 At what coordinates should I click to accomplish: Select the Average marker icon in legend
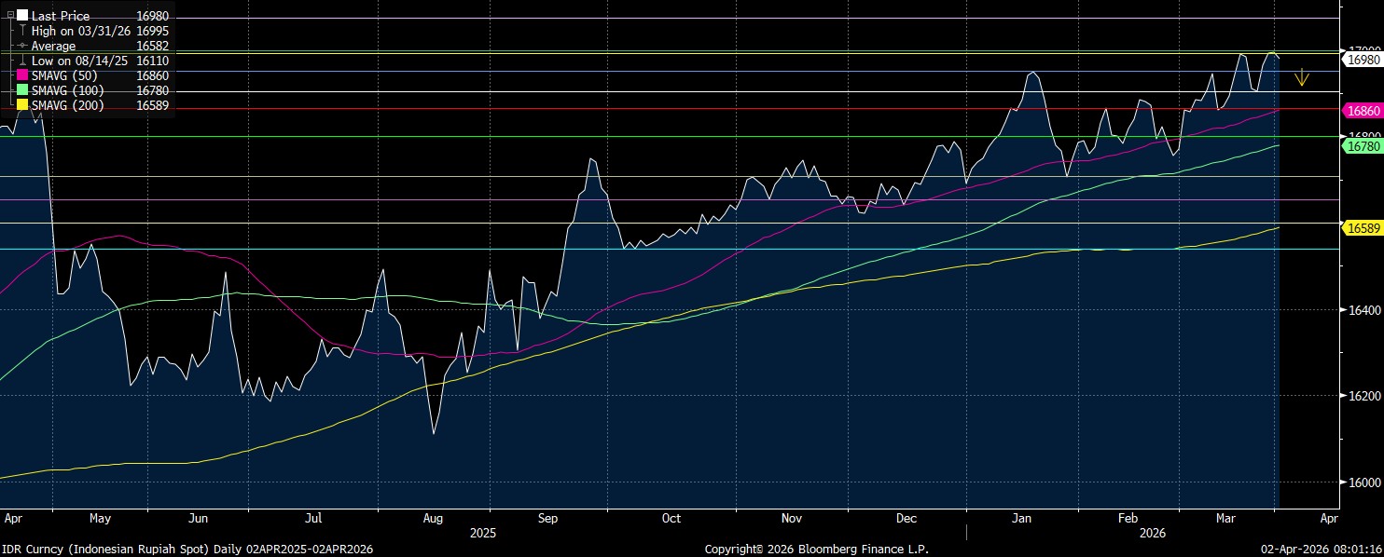tap(22, 46)
